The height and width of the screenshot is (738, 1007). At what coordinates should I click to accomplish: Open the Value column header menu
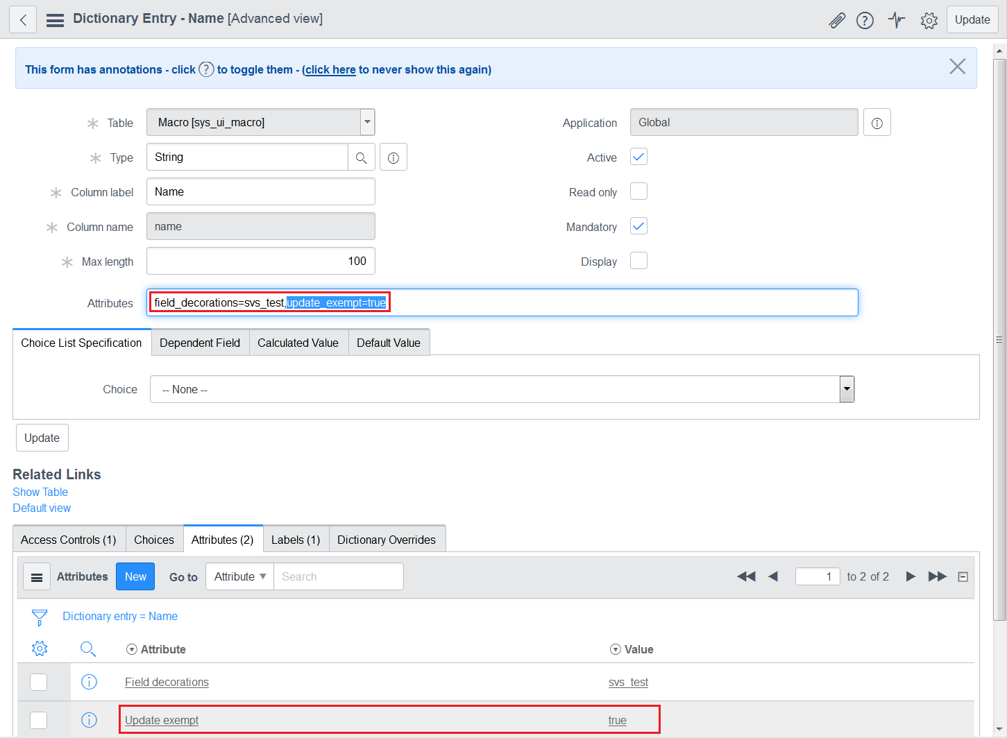[x=615, y=649]
